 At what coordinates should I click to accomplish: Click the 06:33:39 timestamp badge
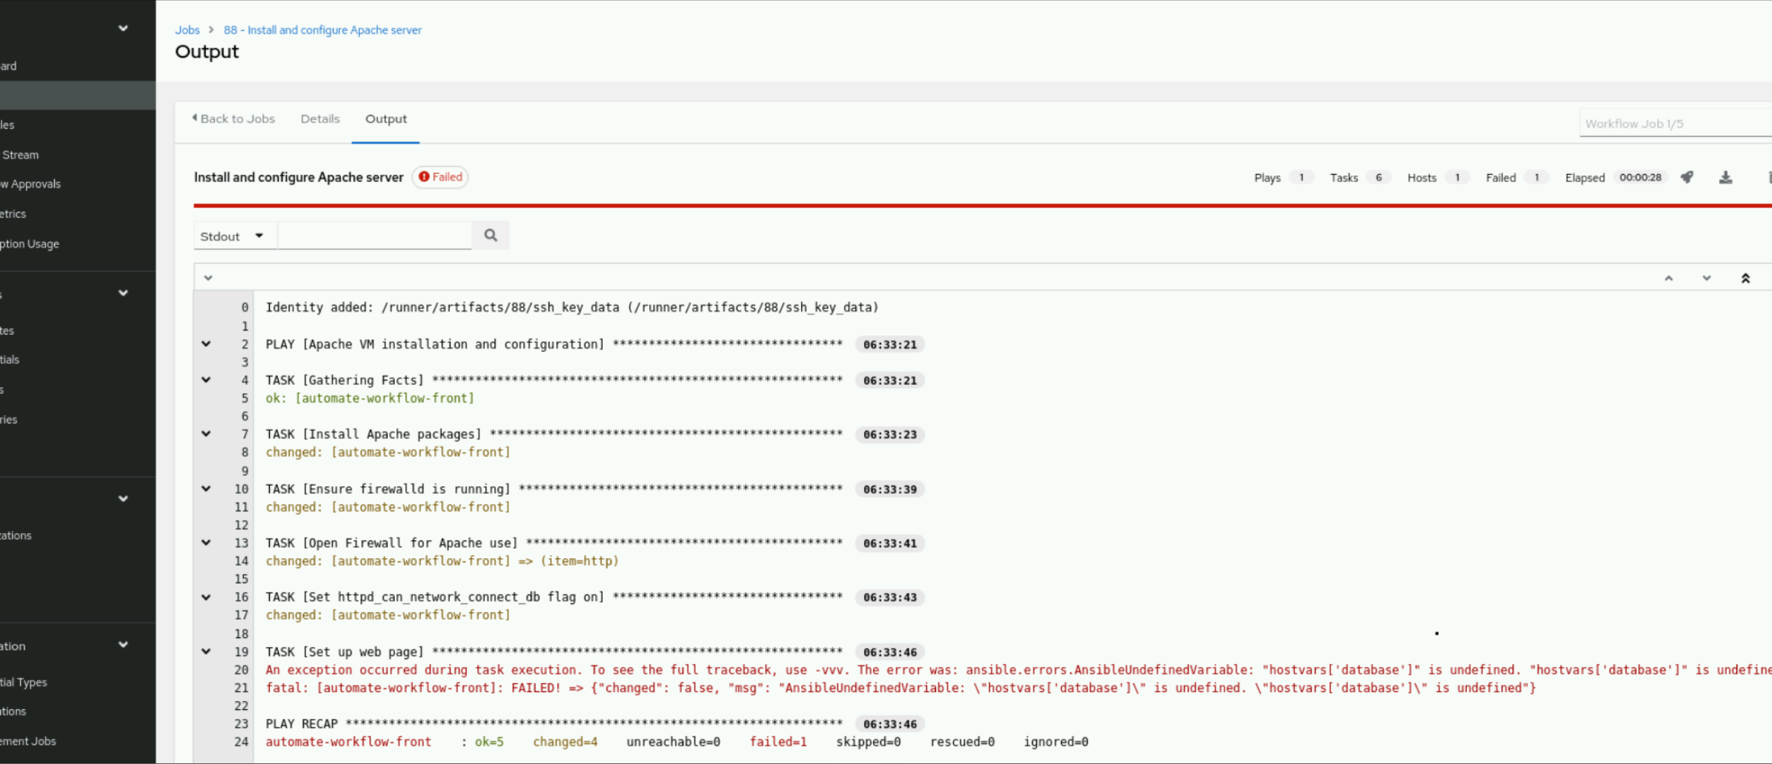point(890,489)
